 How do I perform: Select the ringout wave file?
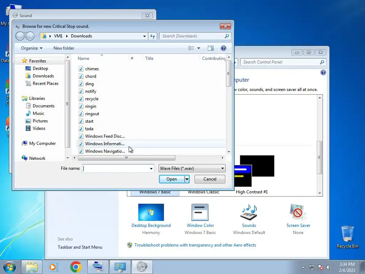click(92, 114)
